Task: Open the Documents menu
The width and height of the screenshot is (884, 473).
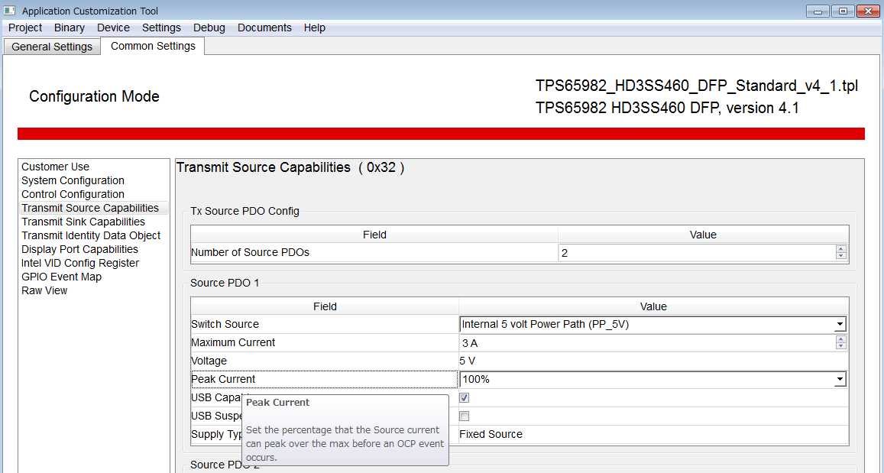Action: (x=264, y=28)
